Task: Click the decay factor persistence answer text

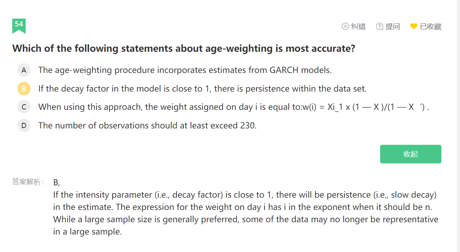Action: [202, 89]
